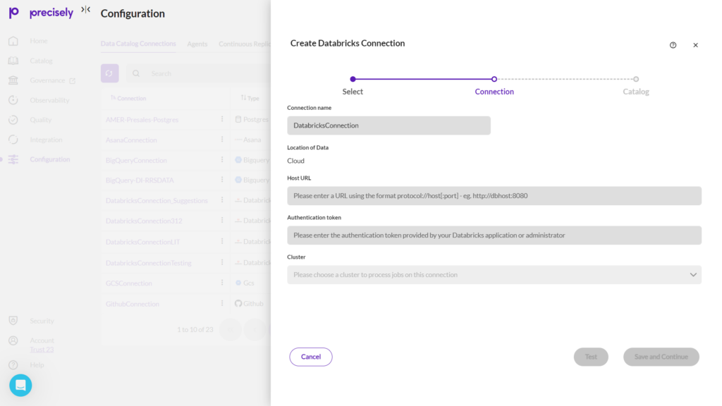Screen dimensions: 722x406
Task: Click the search magnifier icon
Action: [x=136, y=73]
